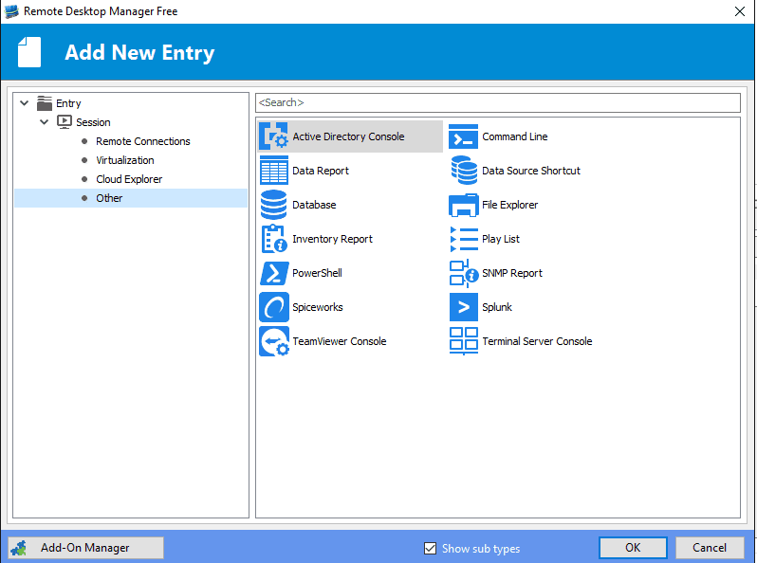The width and height of the screenshot is (757, 563).
Task: Choose the Command Line entry icon
Action: point(464,136)
